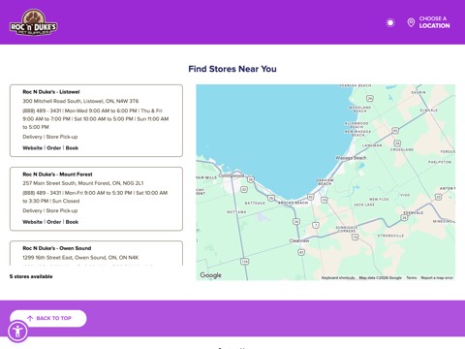Click Delivery | Store Pick-up in Listowel card
The image size is (465, 349).
click(x=50, y=137)
